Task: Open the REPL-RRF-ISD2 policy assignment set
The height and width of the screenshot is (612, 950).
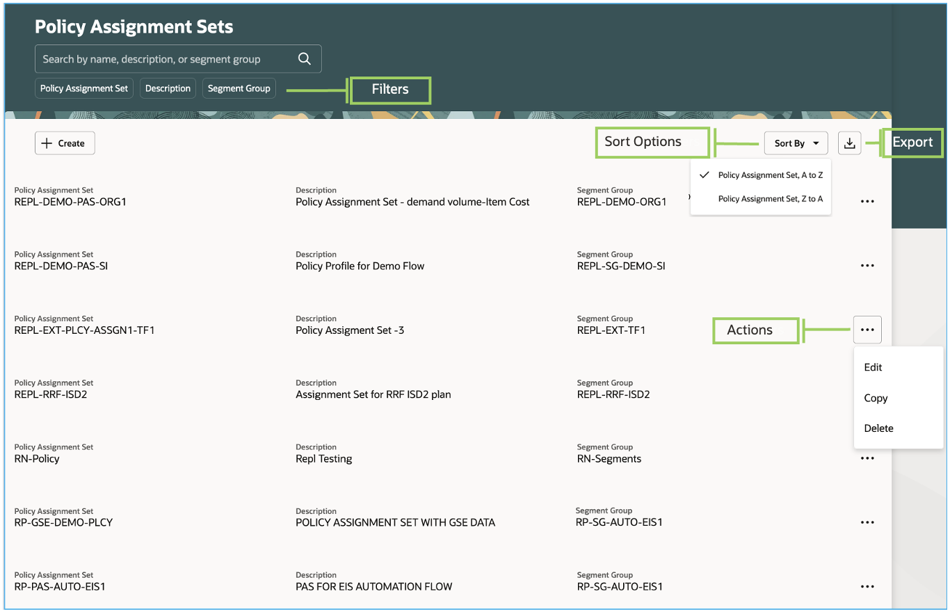Action: [x=51, y=395]
